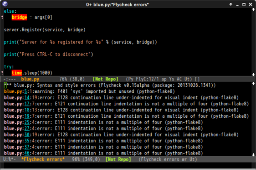Follow the line 46 E111 link

coord(27,153)
